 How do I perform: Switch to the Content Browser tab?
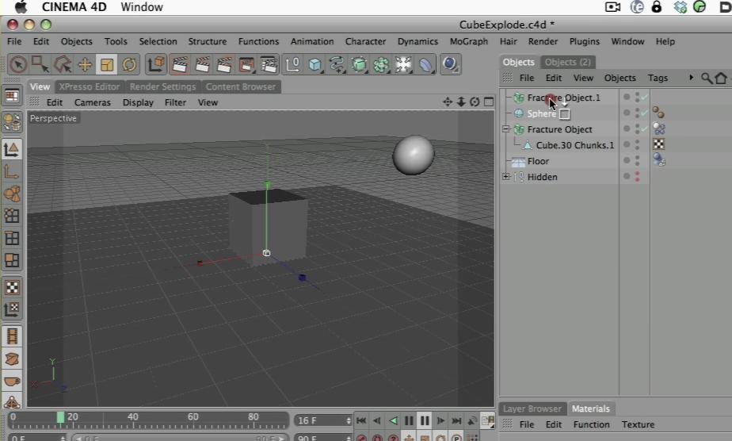(240, 86)
